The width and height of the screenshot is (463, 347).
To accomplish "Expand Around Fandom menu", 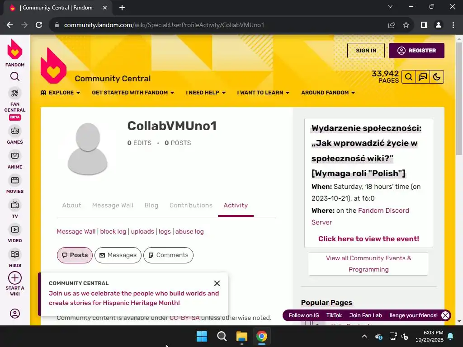I will click(328, 93).
